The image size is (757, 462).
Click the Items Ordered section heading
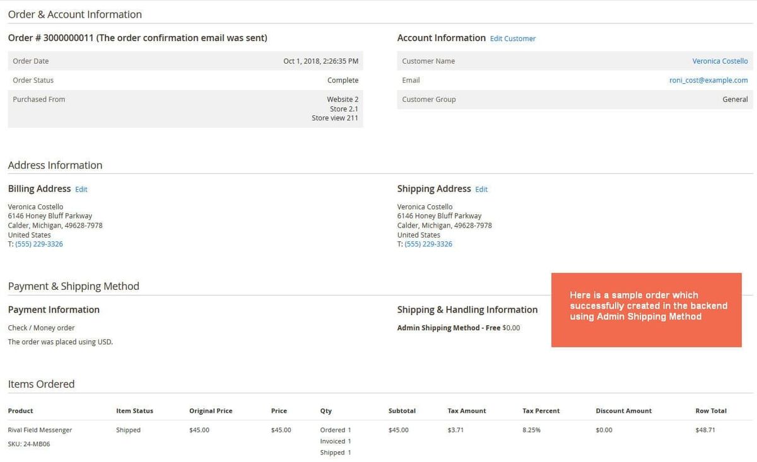point(41,383)
